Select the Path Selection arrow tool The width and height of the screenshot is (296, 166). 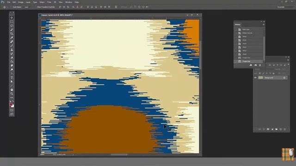(12, 82)
